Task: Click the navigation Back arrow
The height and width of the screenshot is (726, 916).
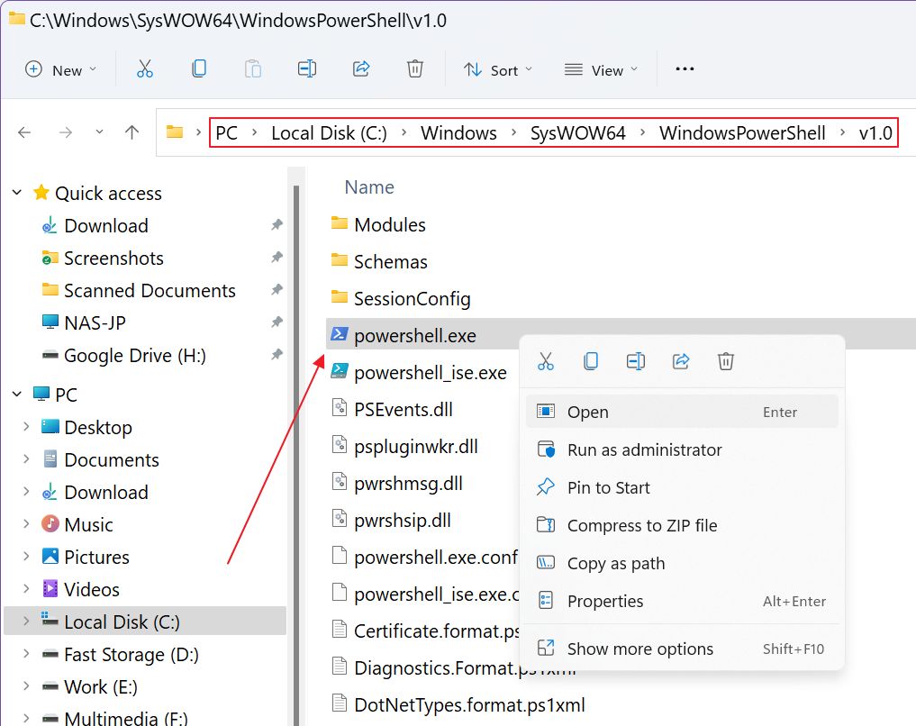Action: [24, 132]
